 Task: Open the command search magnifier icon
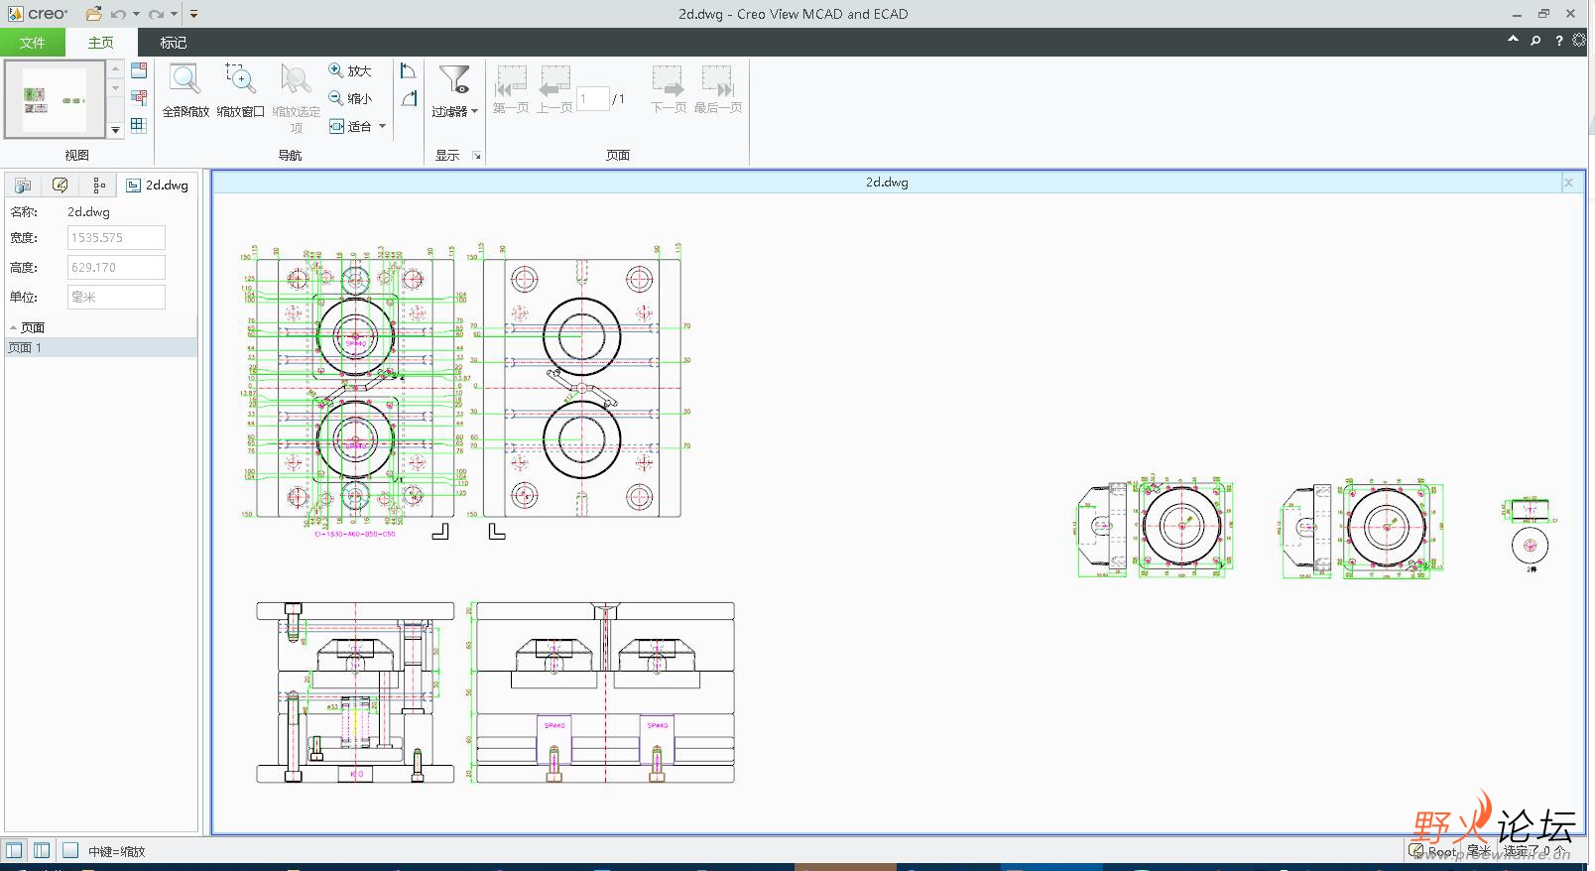(1535, 41)
